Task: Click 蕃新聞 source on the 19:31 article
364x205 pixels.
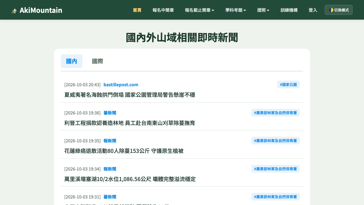Action: tap(110, 197)
